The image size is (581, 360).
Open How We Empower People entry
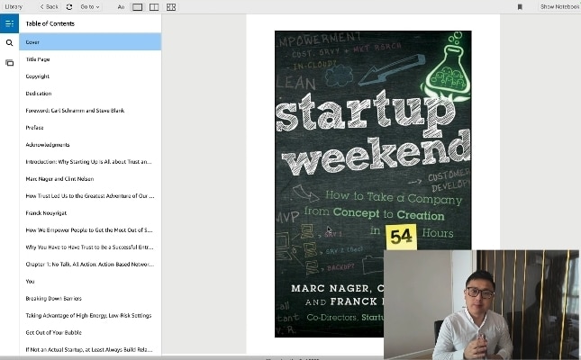click(x=90, y=230)
